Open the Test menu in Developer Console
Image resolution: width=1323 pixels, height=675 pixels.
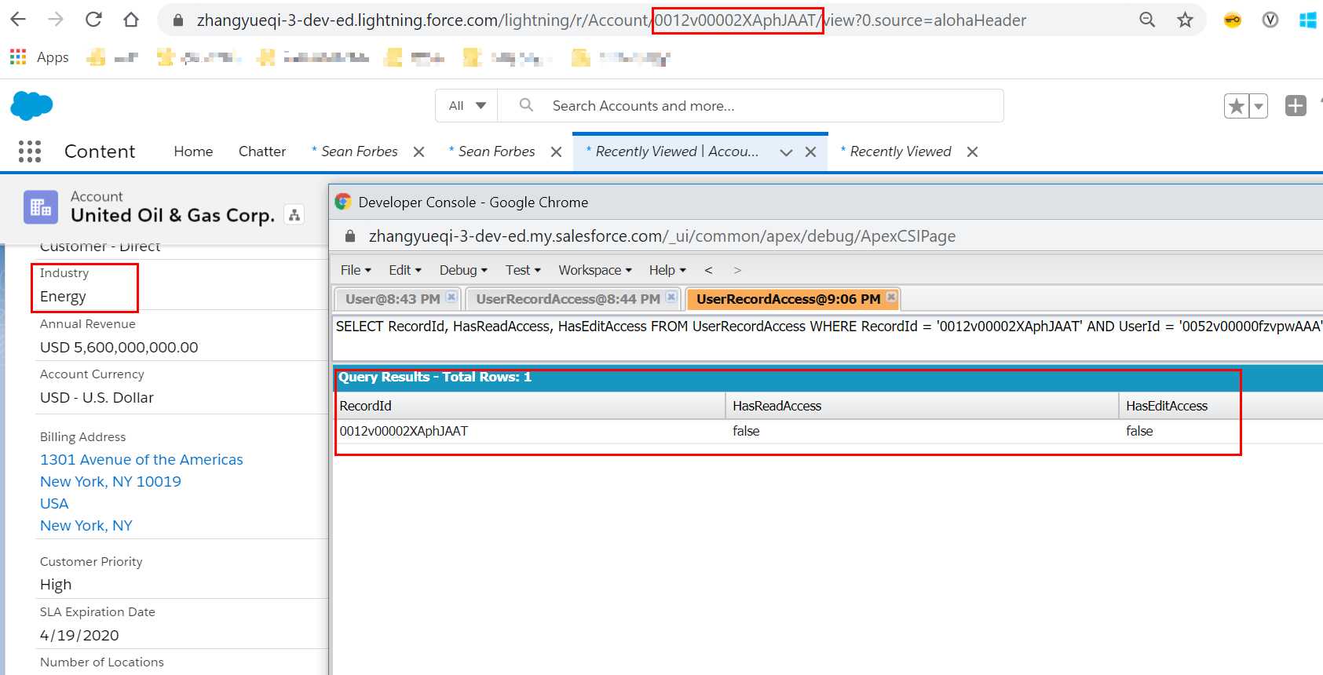pos(523,270)
